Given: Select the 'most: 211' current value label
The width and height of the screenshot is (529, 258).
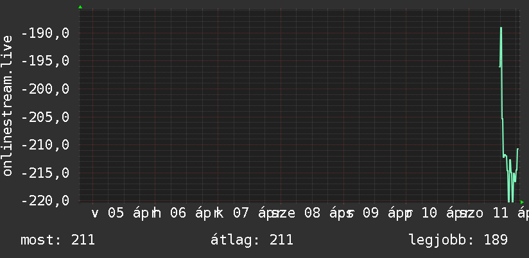Looking at the screenshot, I should tap(58, 240).
